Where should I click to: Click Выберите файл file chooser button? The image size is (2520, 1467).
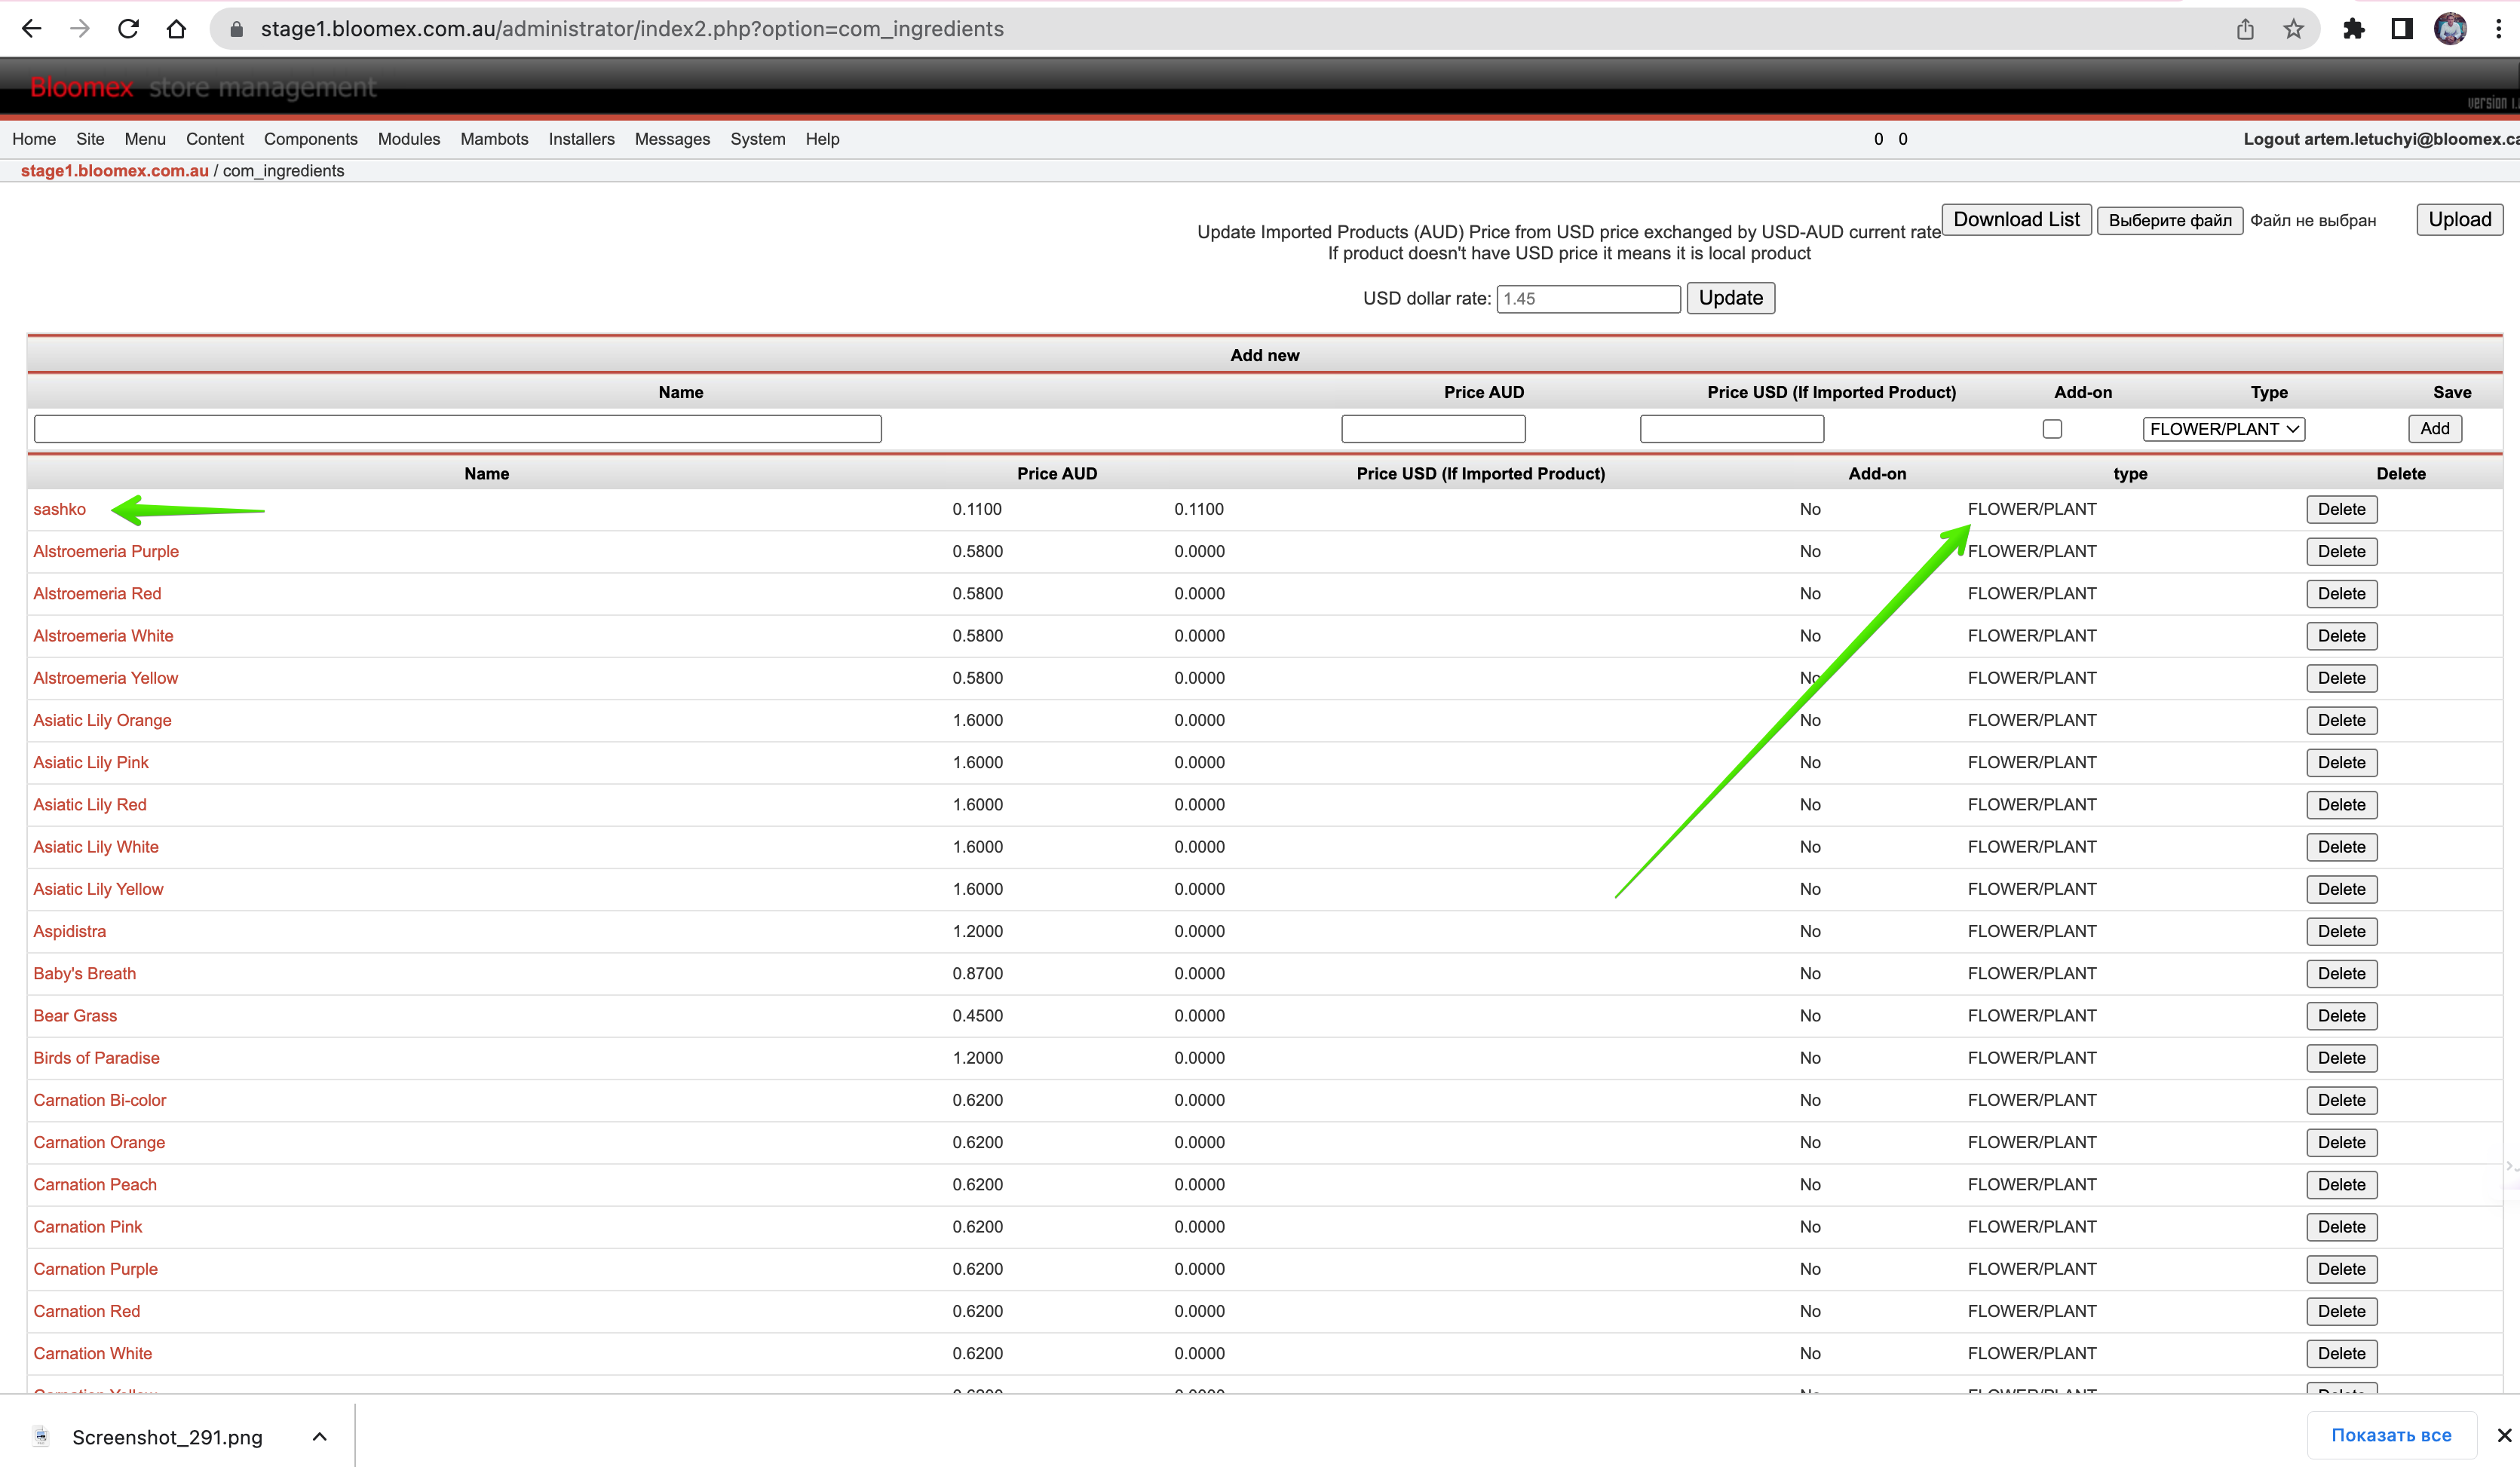(2170, 221)
